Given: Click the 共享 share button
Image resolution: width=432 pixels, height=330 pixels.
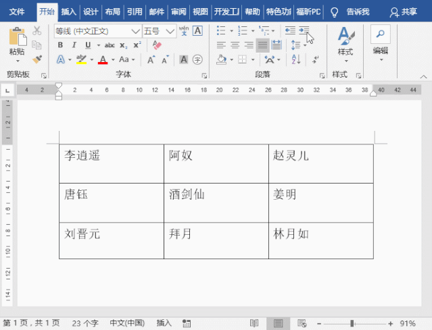Looking at the screenshot, I should (404, 11).
